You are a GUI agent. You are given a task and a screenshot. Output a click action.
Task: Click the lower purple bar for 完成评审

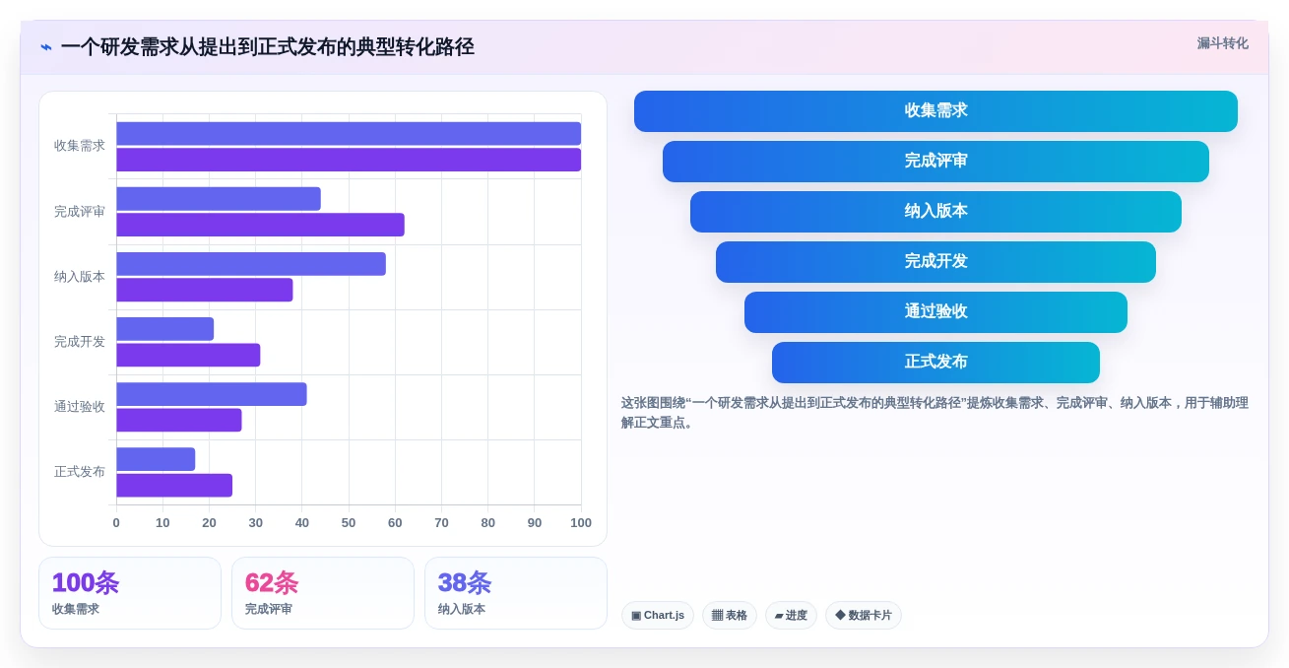point(260,225)
